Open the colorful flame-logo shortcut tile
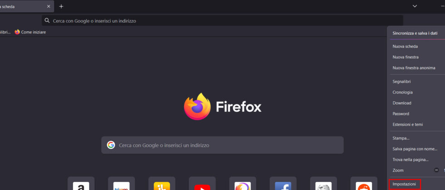This screenshot has width=445, height=190. [x=242, y=183]
